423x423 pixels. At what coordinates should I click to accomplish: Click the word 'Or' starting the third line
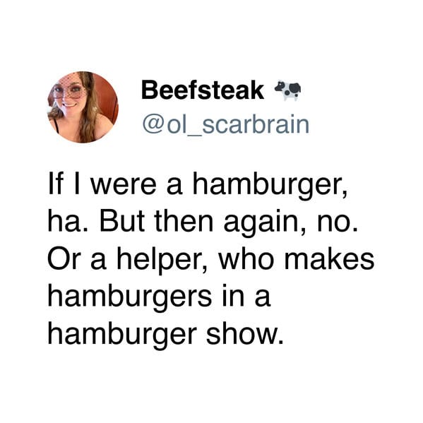point(64,259)
